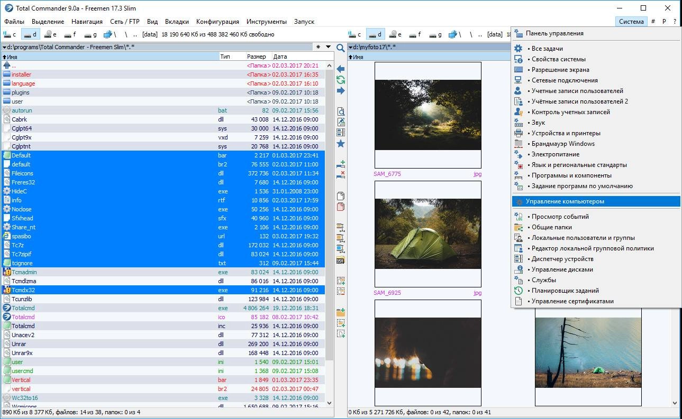The height and width of the screenshot is (419, 682).
Task: Click the drive with green plus icon
Action: 341,164
